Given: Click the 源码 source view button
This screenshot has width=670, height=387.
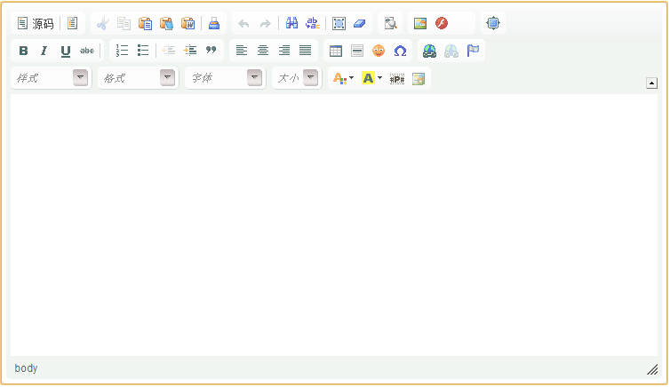Looking at the screenshot, I should 36,24.
